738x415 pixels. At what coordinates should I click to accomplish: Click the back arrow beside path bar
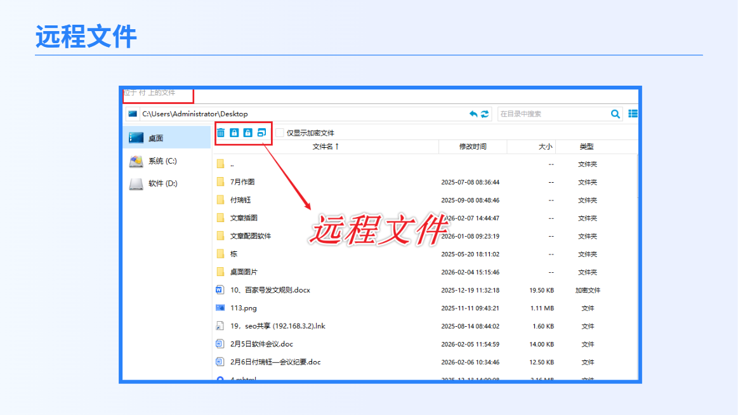pos(473,114)
